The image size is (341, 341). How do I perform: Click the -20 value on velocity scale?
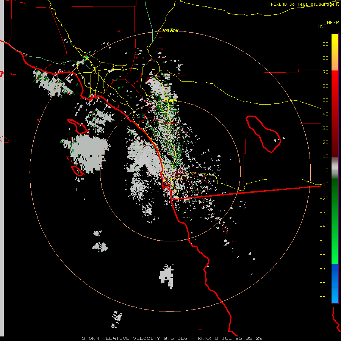pos(324,198)
